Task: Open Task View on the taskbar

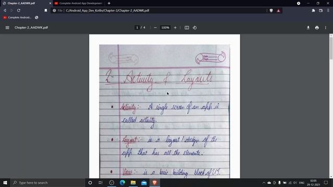Action: coord(100,182)
